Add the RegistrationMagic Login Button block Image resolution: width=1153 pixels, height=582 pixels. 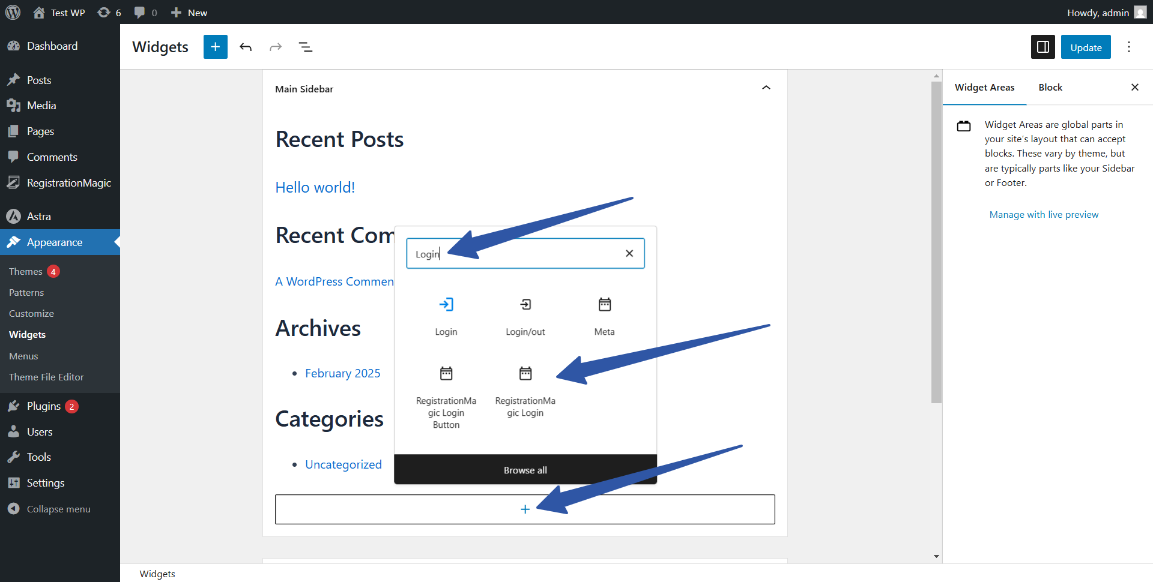(446, 374)
